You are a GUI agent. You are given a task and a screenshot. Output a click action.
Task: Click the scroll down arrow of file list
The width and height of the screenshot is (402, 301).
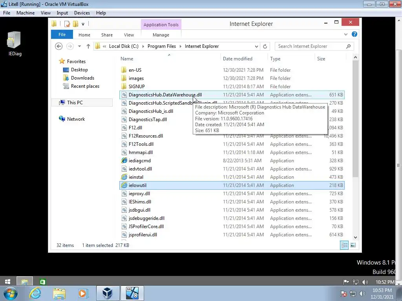(x=355, y=237)
